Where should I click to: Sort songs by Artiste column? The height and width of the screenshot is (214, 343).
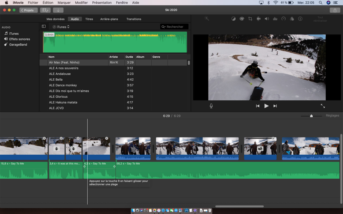click(117, 57)
